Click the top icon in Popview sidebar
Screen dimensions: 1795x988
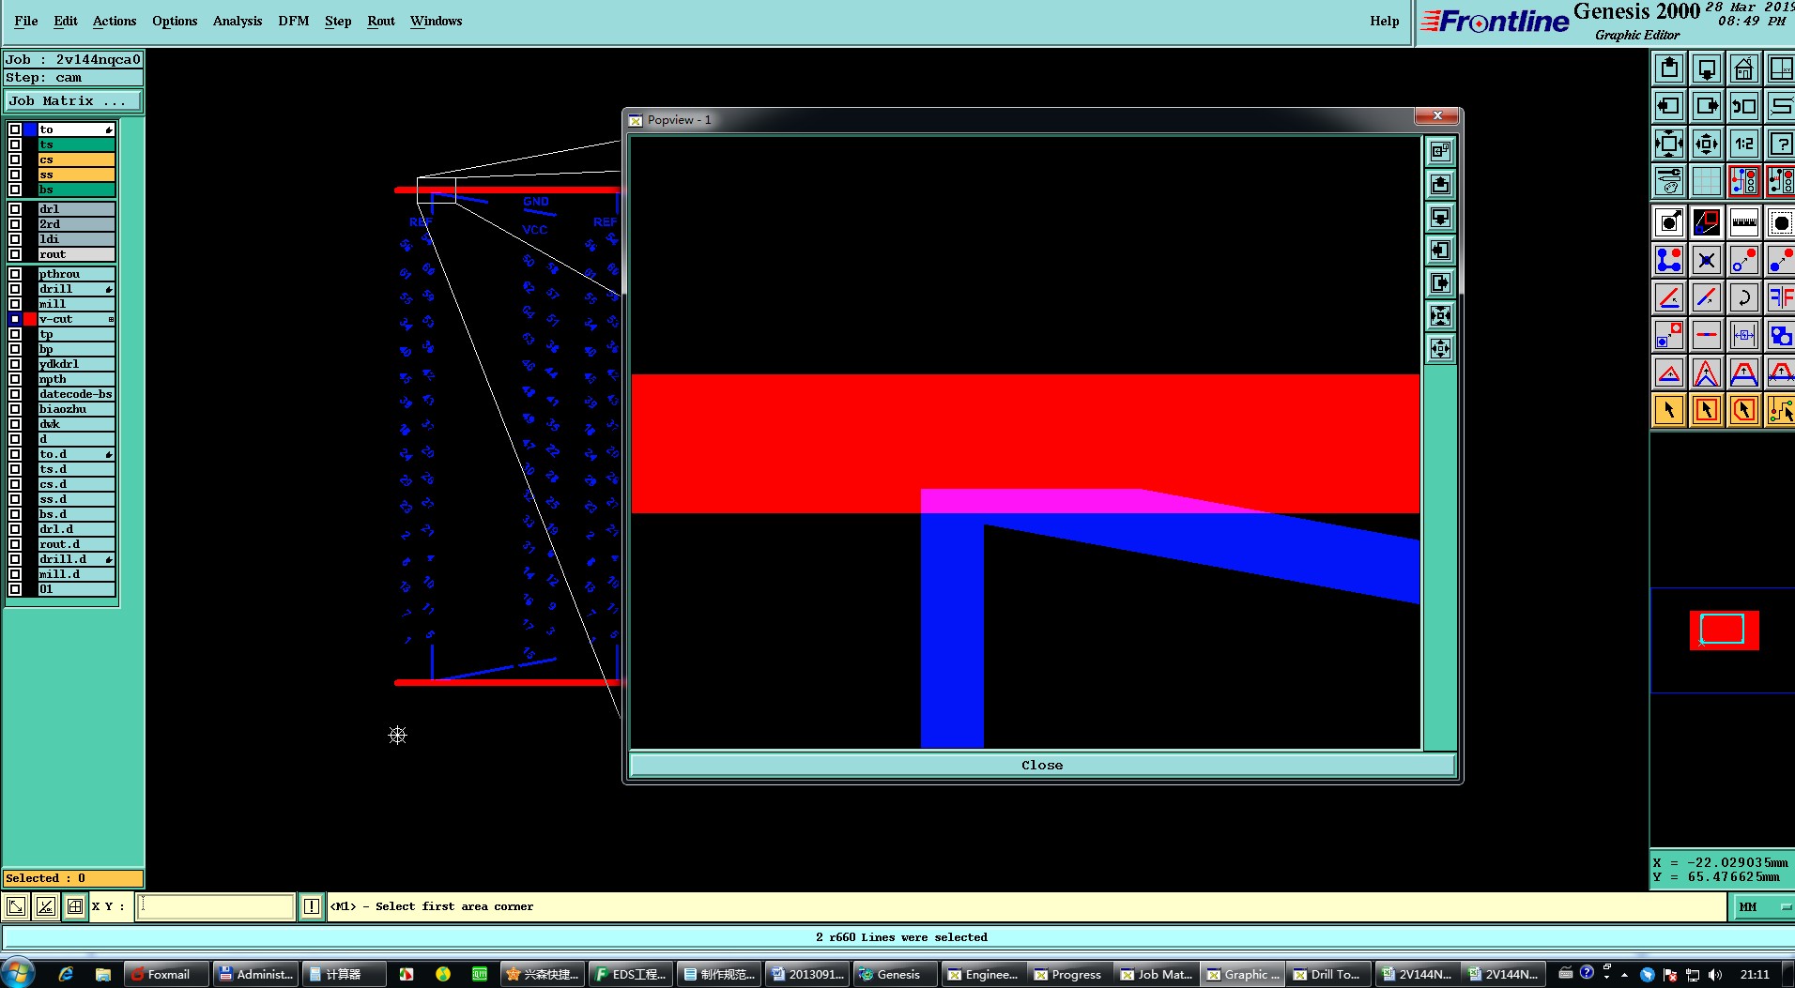(x=1440, y=151)
